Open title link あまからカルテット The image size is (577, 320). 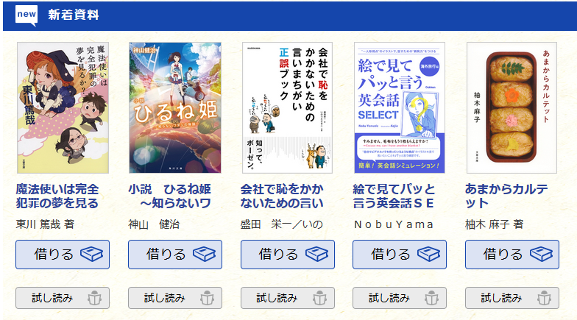coord(506,196)
